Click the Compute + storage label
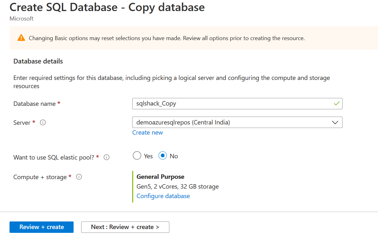378x236 pixels. [40, 177]
